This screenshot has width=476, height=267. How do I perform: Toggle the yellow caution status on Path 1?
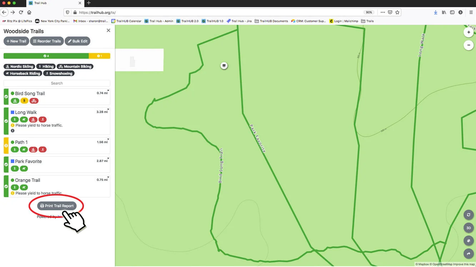click(x=6, y=146)
